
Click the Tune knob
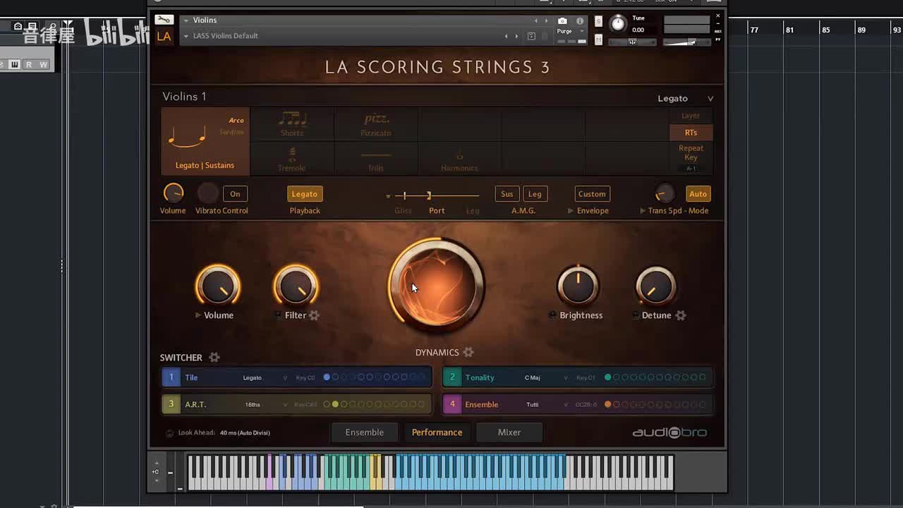pyautogui.click(x=618, y=24)
